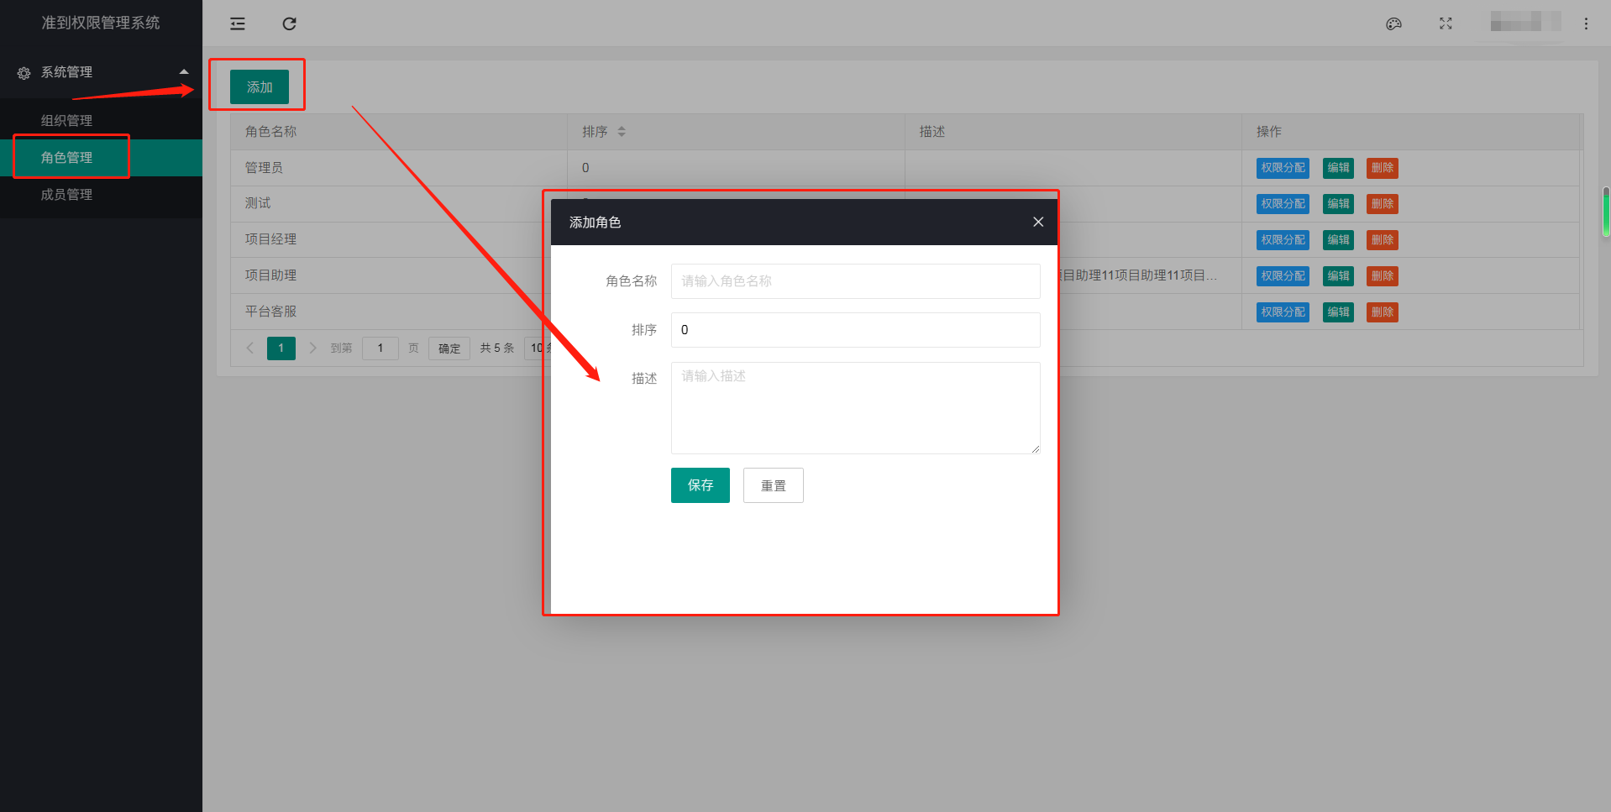Open the theme palette icon
This screenshot has height=812, width=1611.
pos(1393,24)
